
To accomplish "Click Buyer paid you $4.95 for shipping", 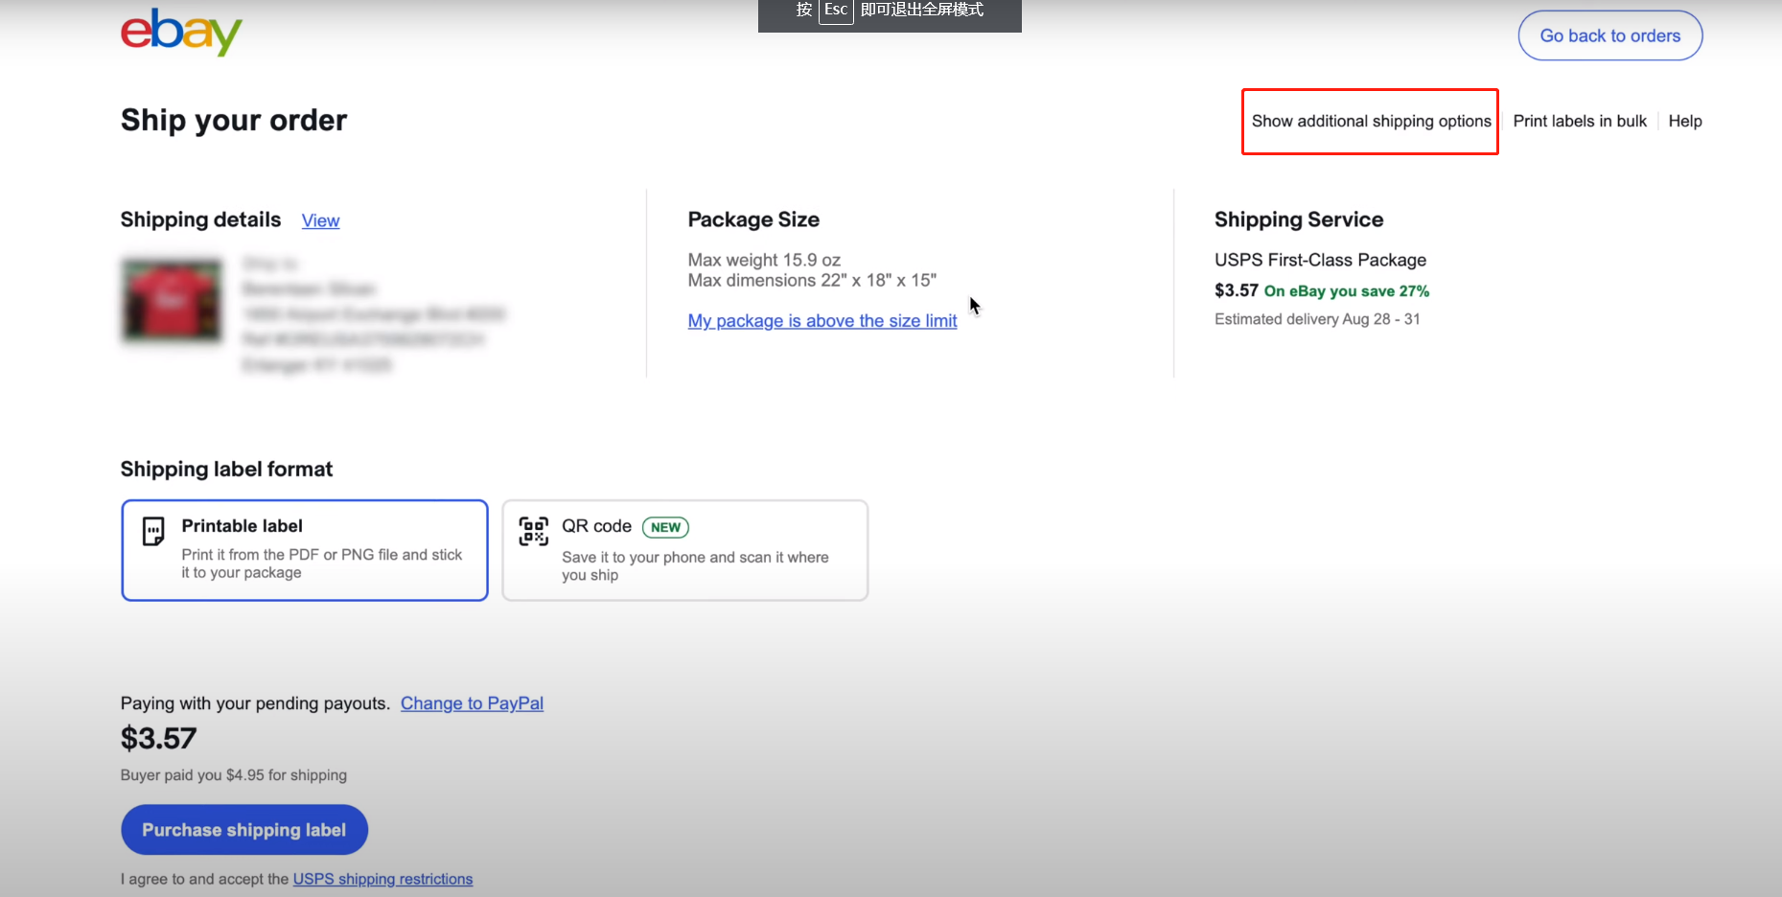I will pyautogui.click(x=234, y=775).
